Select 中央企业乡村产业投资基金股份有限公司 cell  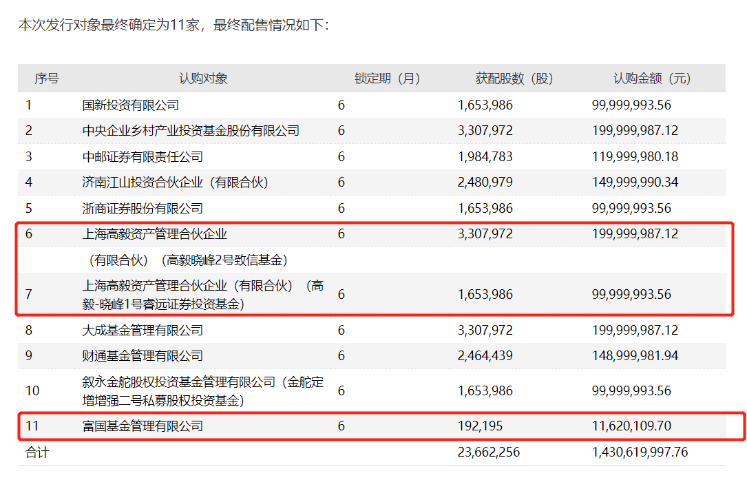[191, 131]
